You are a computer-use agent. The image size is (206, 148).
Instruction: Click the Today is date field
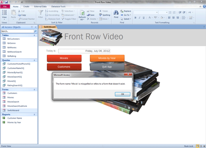[x=84, y=51]
